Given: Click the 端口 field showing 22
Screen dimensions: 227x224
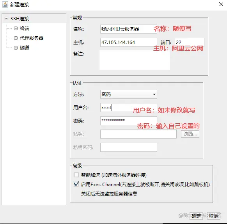Looking at the screenshot, I should [x=190, y=42].
